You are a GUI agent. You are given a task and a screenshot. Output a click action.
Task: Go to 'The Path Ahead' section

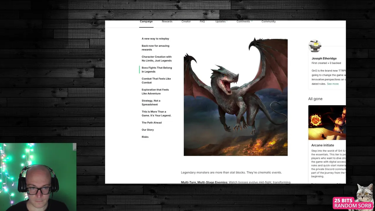[x=151, y=122]
